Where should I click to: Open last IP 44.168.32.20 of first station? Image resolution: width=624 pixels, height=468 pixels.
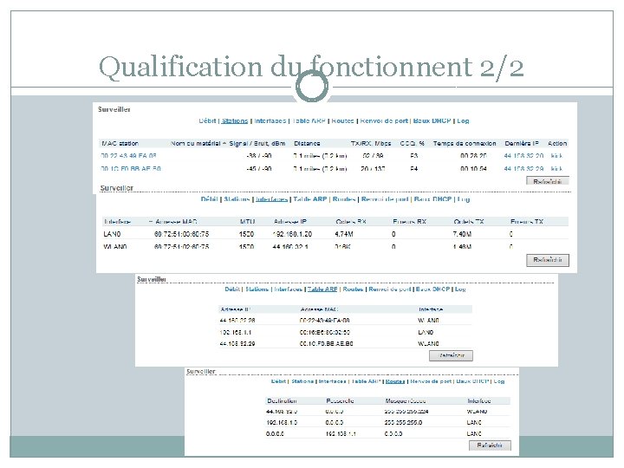[523, 156]
